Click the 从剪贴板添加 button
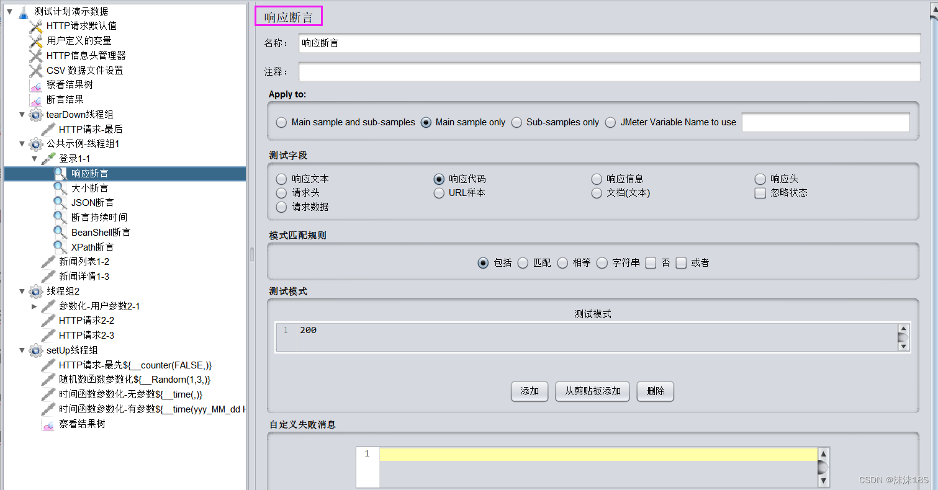The width and height of the screenshot is (938, 490). point(592,391)
